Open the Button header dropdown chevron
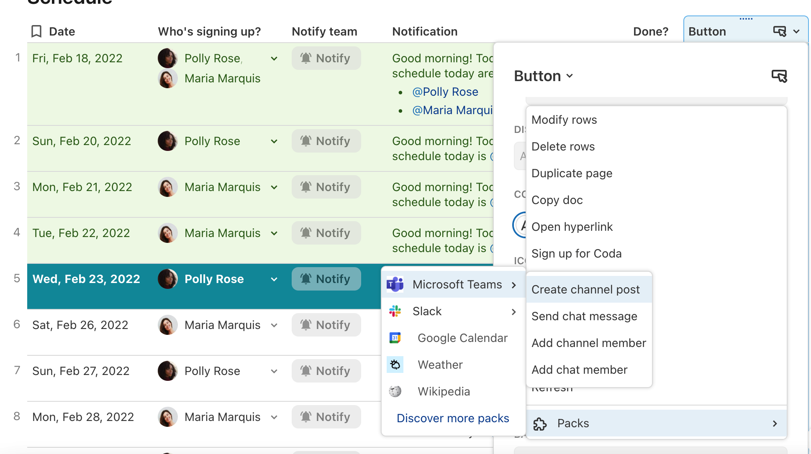This screenshot has width=811, height=454. (x=796, y=31)
